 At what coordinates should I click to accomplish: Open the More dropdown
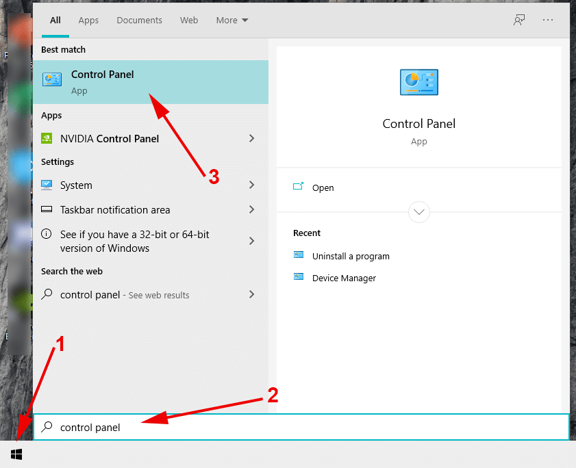(232, 21)
